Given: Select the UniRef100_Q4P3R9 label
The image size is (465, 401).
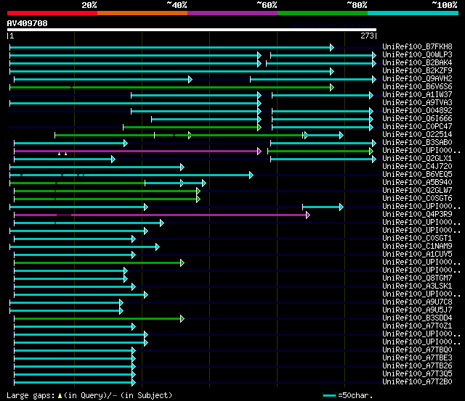Looking at the screenshot, I should 417,215.
